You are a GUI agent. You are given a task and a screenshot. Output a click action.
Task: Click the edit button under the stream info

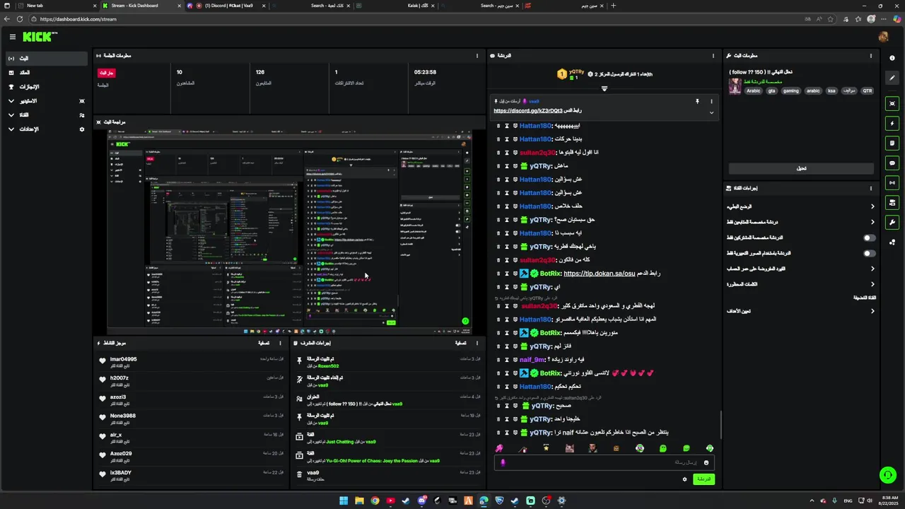(801, 168)
